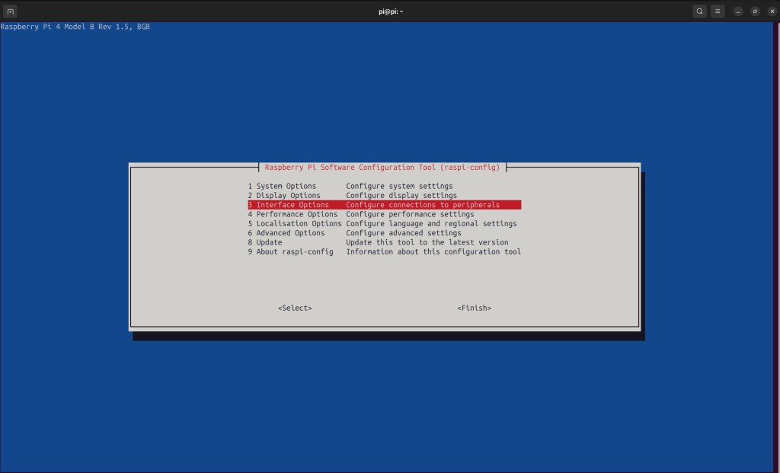Click the terminal search icon
Screen dimensions: 780x473
699,11
